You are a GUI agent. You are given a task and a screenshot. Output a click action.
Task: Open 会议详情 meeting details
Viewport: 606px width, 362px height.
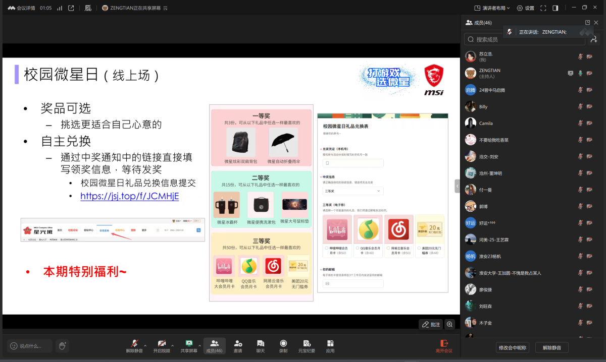coord(22,8)
